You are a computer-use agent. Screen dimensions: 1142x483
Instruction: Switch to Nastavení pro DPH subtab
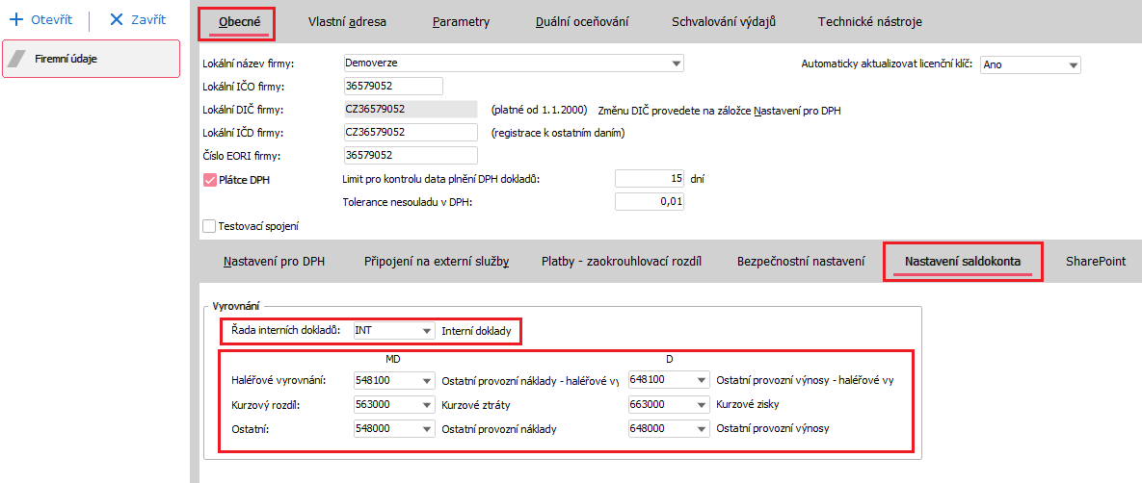pos(274,261)
